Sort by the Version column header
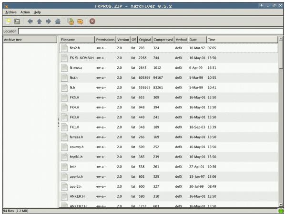This screenshot has height=214, width=285. pyautogui.click(x=123, y=40)
